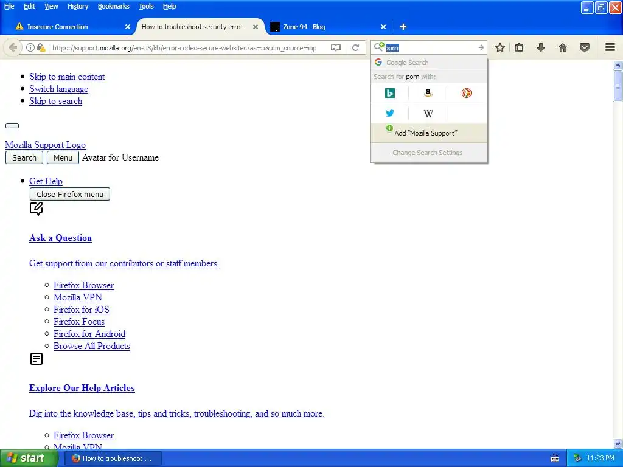Click the Help Articles document icon

[x=36, y=359]
